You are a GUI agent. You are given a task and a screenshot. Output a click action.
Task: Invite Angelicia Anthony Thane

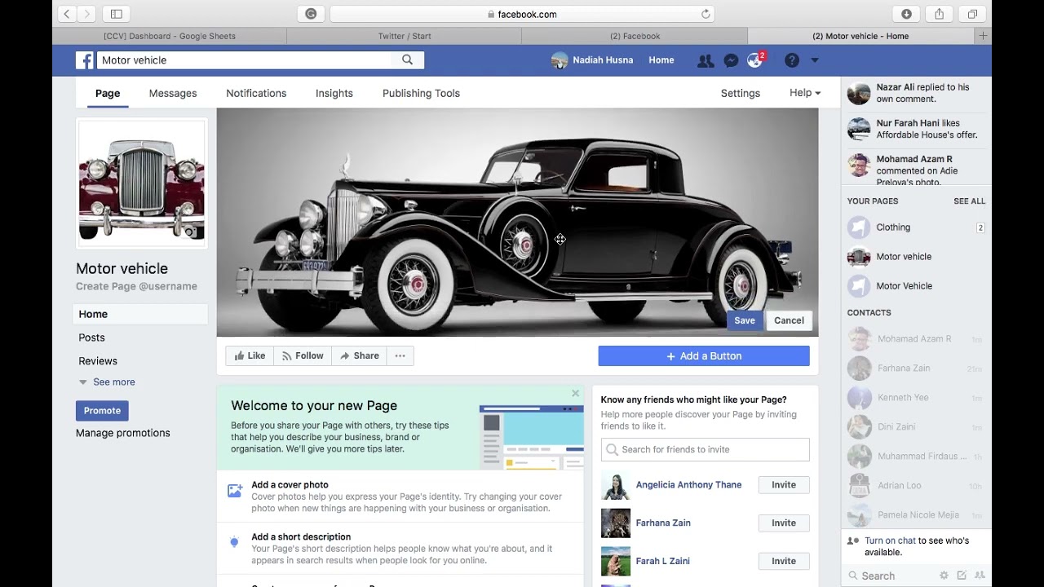(x=784, y=485)
